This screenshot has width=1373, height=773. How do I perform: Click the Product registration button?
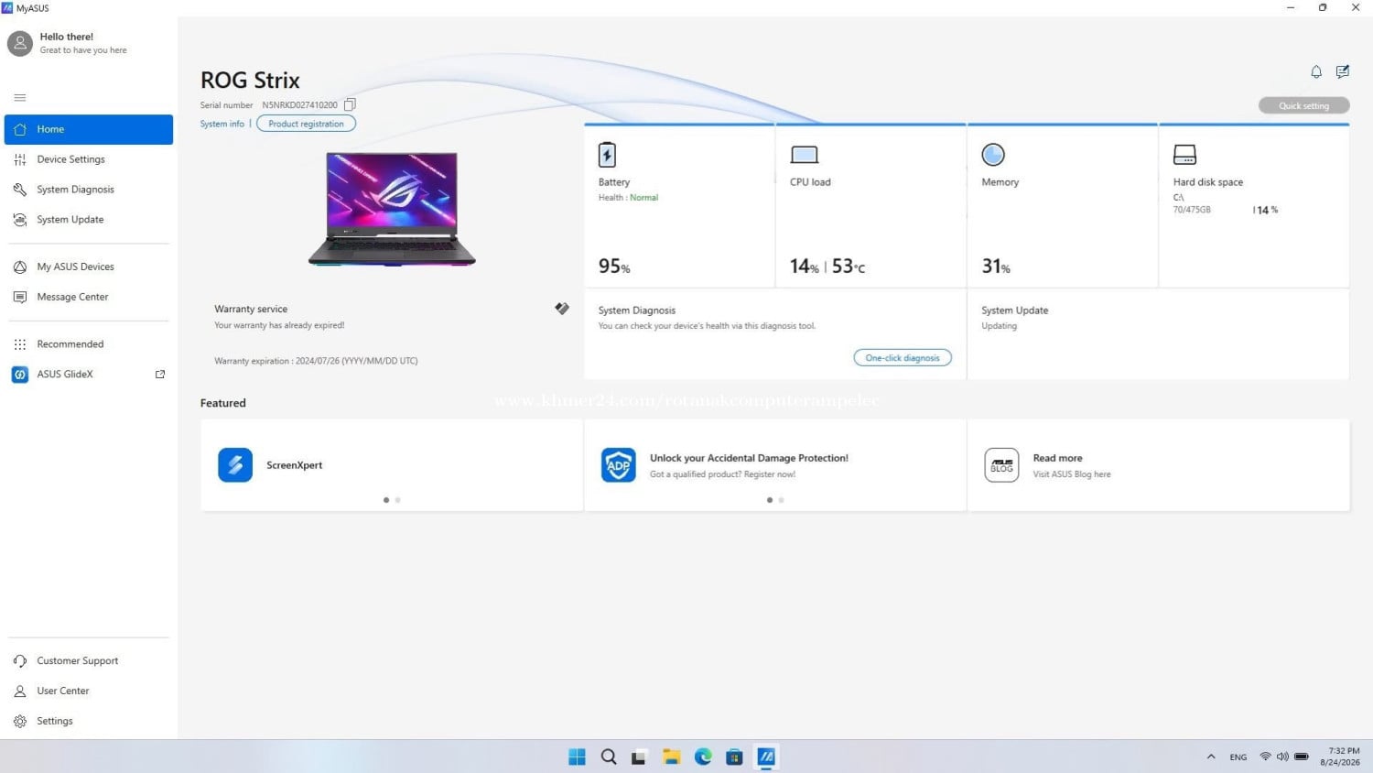pos(306,124)
